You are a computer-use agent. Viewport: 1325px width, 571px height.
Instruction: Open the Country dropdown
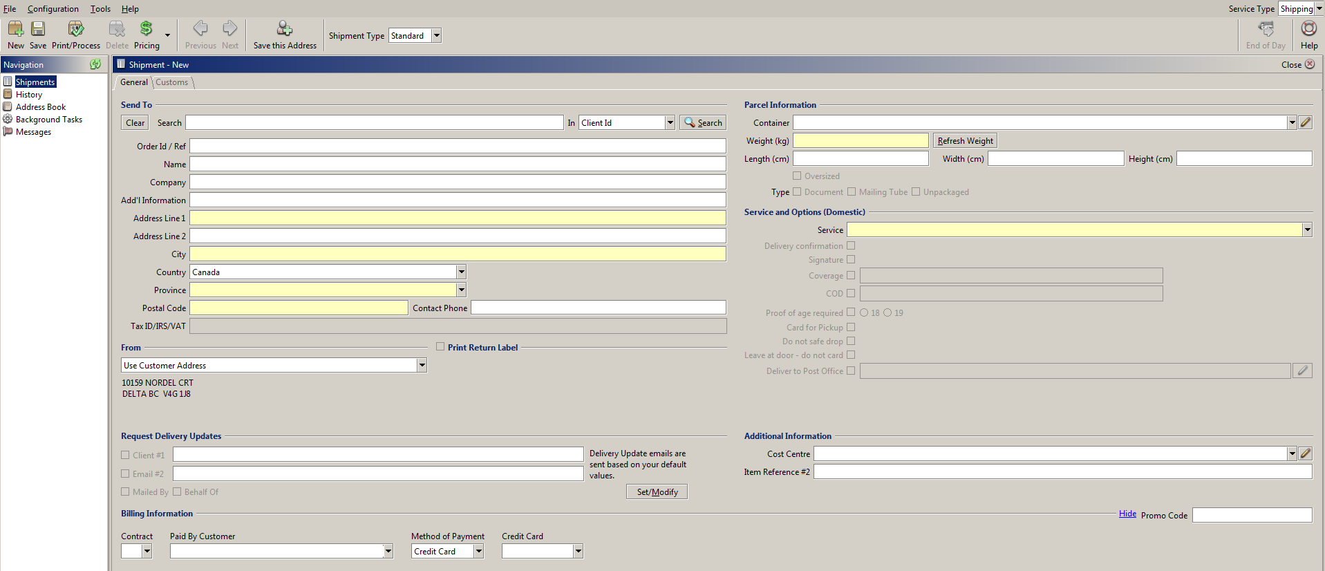[461, 272]
